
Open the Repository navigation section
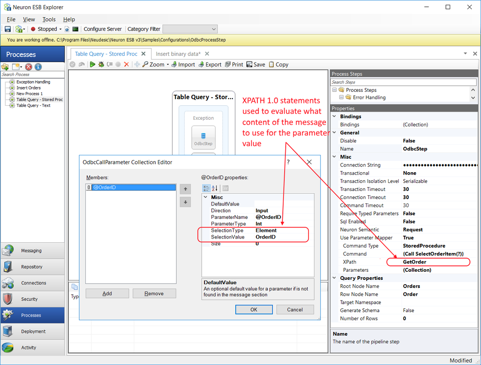point(33,267)
